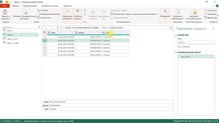Open the File tab

coord(5,6)
